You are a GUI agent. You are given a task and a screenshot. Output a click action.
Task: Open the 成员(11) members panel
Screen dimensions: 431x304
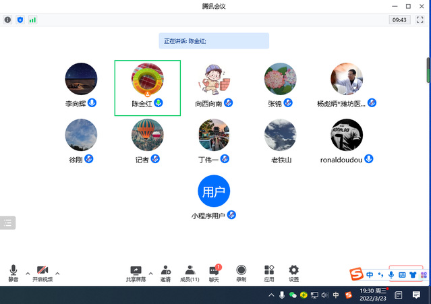point(190,272)
